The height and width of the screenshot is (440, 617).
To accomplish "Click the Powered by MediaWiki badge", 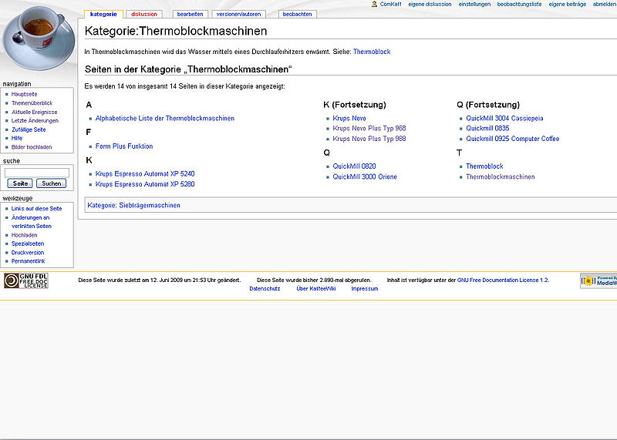I will [x=598, y=280].
